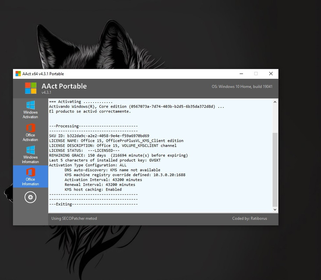Click the '=== Activating' log line
This screenshot has width=321, height=280.
click(x=81, y=101)
